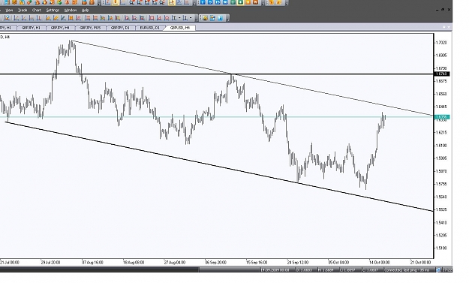Restore the inner chart window size

(x=443, y=10)
